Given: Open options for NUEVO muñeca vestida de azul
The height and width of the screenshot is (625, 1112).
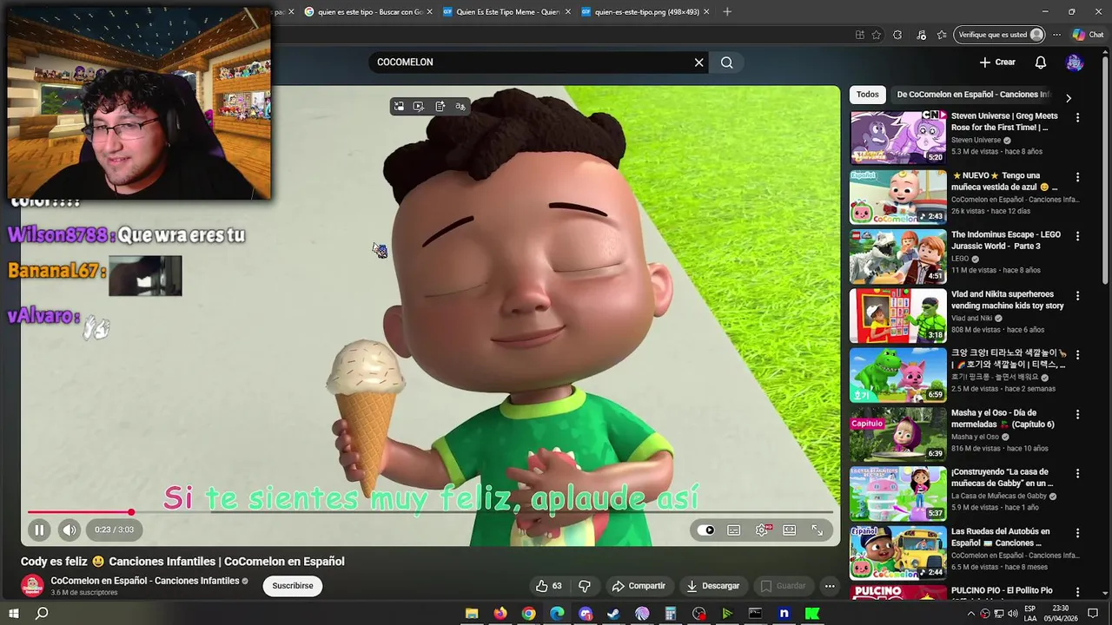Looking at the screenshot, I should 1078,177.
